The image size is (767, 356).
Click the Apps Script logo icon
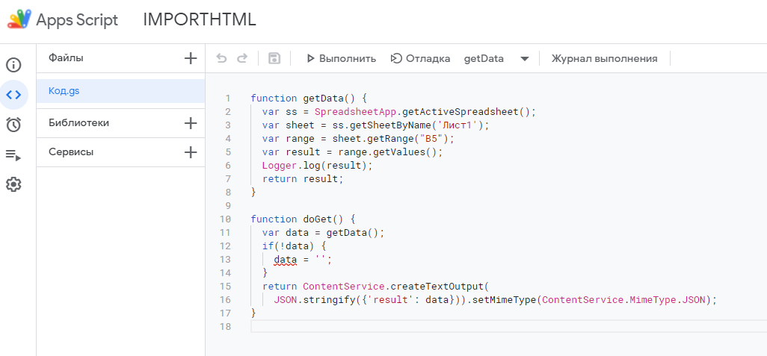tap(19, 19)
